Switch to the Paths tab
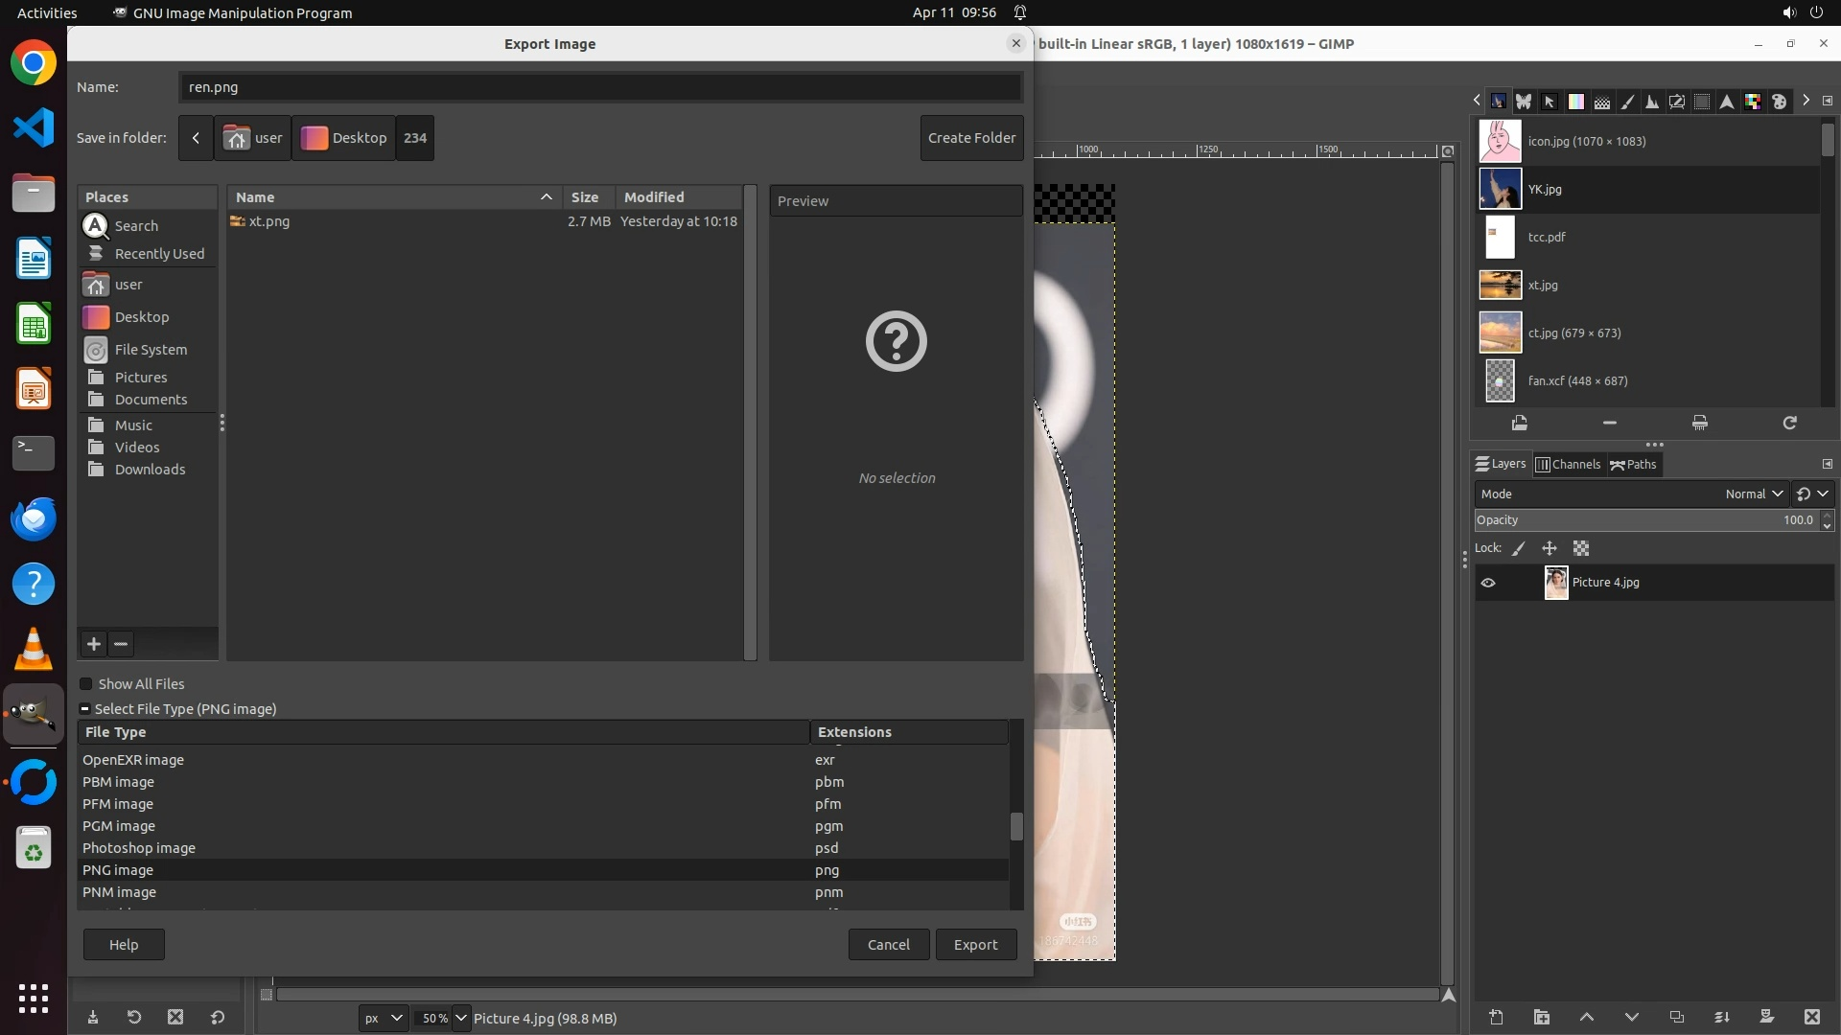 point(1633,465)
